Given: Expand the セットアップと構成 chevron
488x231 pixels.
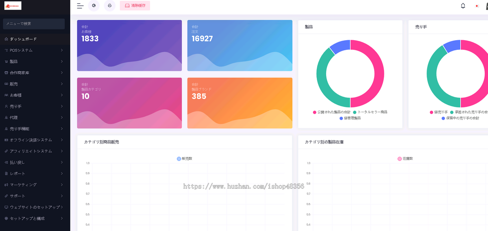Looking at the screenshot, I should (61, 218).
